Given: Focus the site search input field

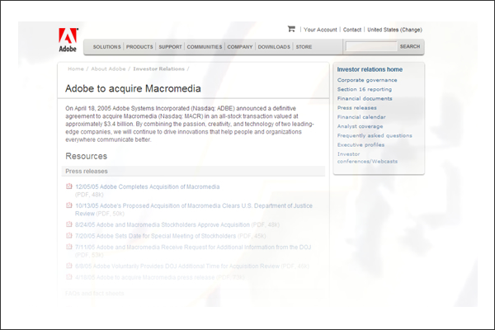Looking at the screenshot, I should click(x=371, y=46).
